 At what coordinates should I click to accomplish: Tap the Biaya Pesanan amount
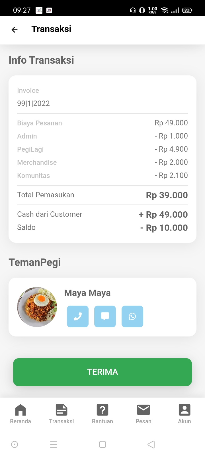click(x=171, y=123)
